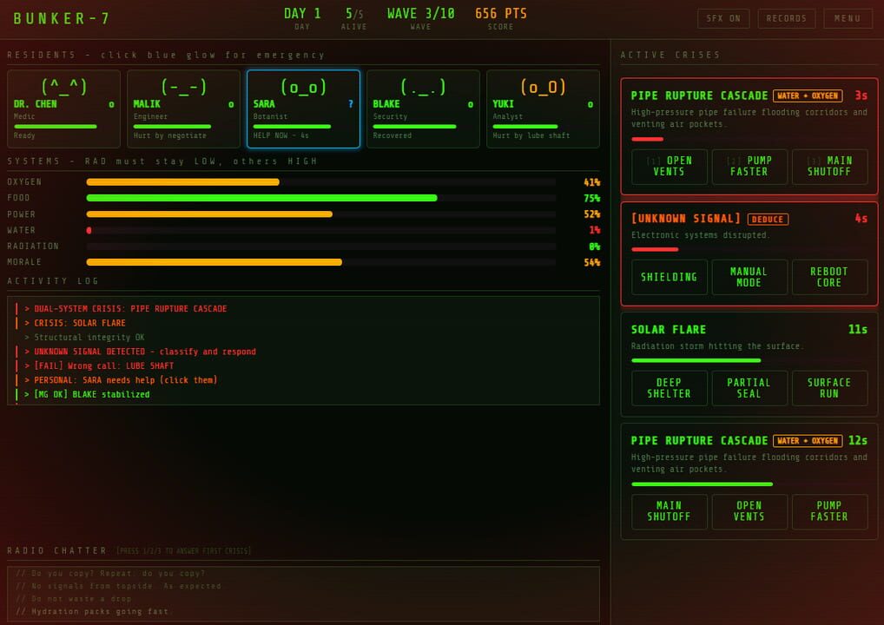The width and height of the screenshot is (884, 625).
Task: Open the MENU
Action: 848,17
